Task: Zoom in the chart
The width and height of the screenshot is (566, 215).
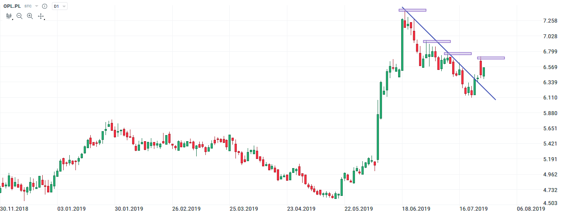Action: click(30, 16)
